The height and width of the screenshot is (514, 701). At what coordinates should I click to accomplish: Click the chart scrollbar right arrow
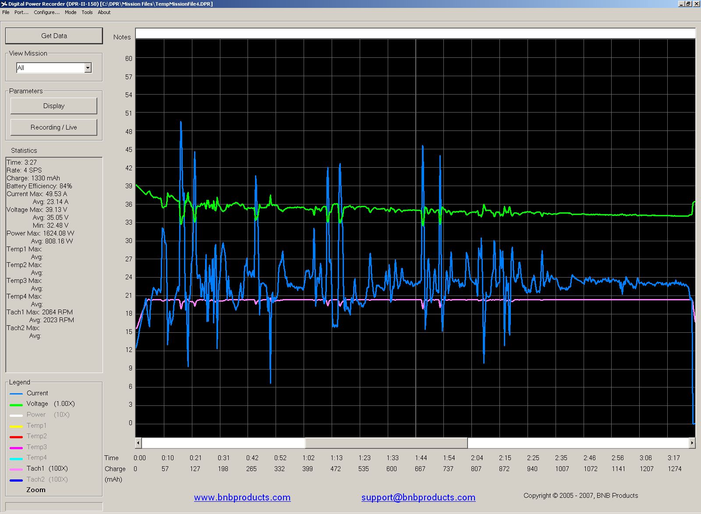click(692, 443)
